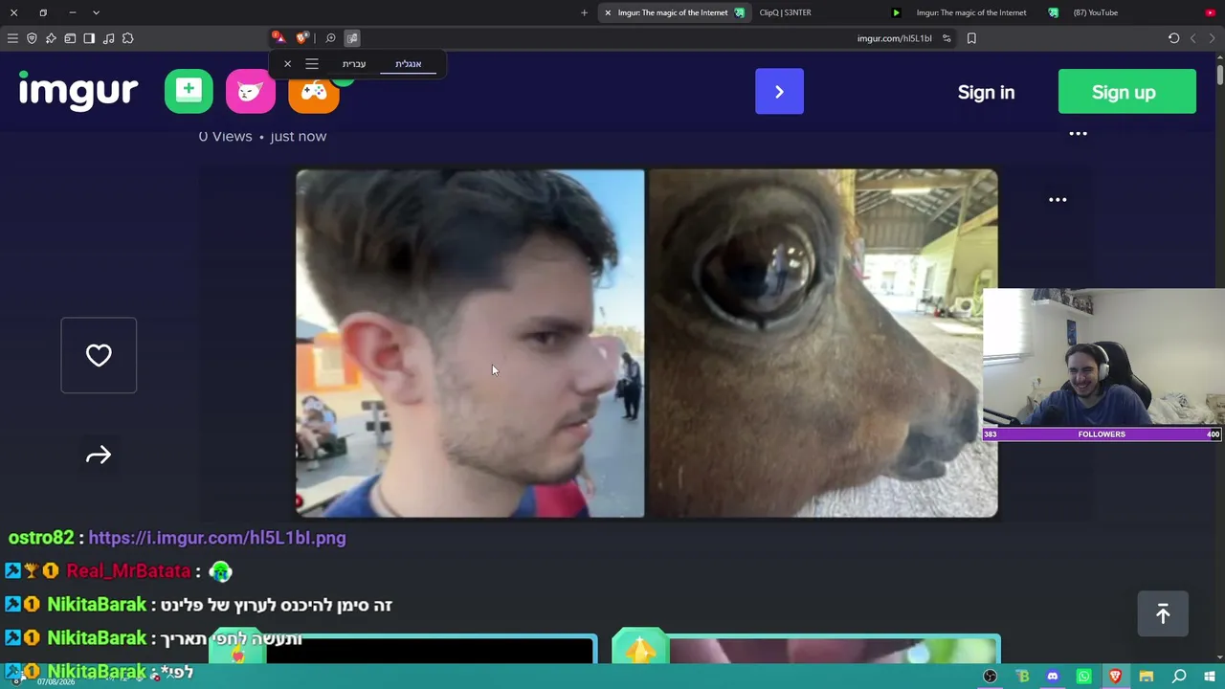This screenshot has height=689, width=1225.
Task: Open the orange game controller icon
Action: (314, 91)
